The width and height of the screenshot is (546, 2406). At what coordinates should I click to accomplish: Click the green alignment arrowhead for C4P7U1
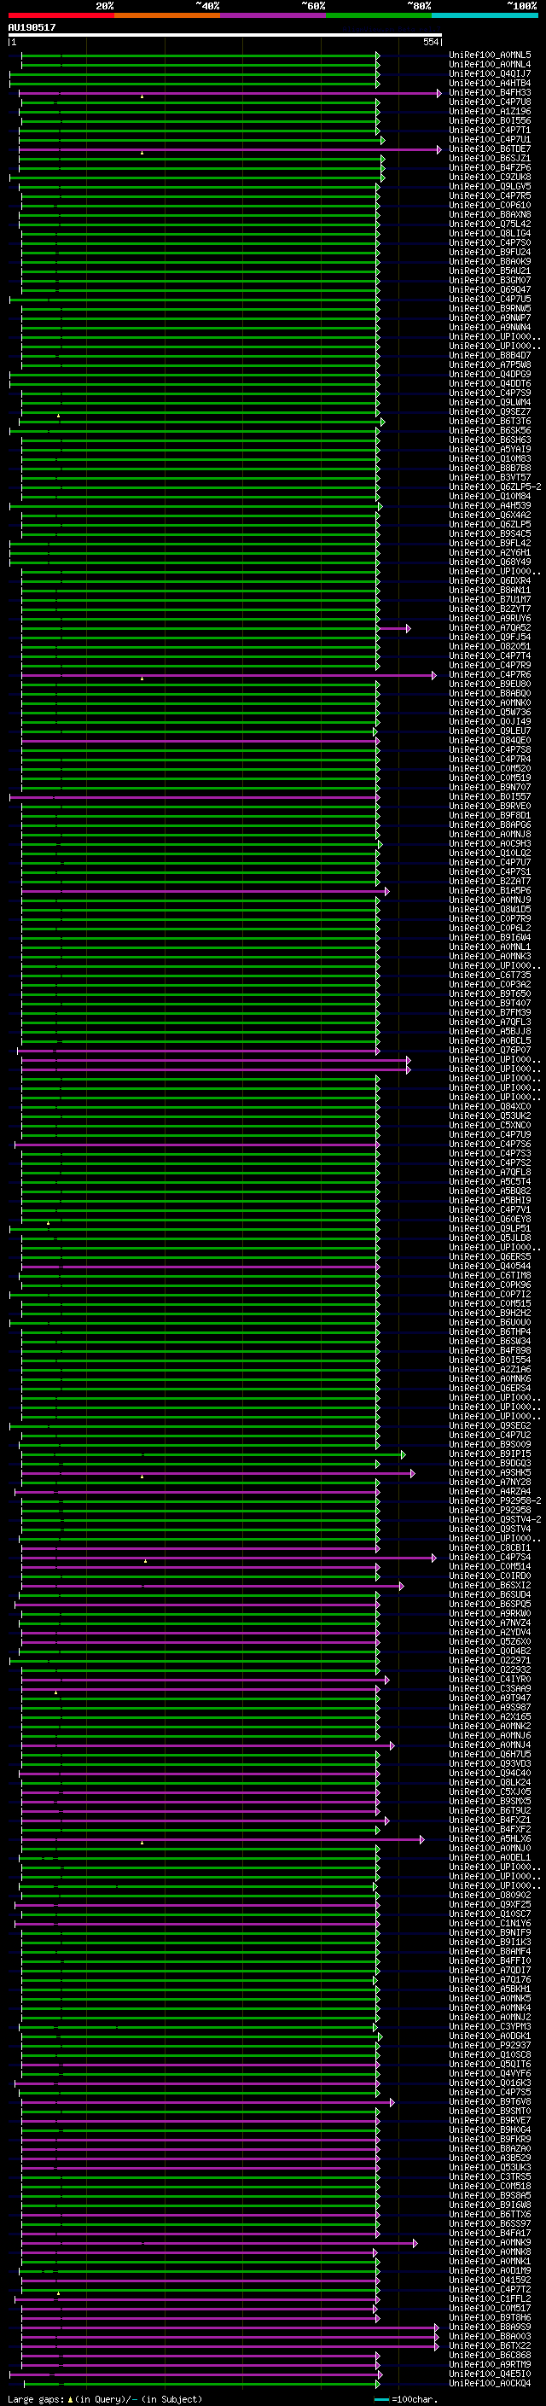(383, 140)
